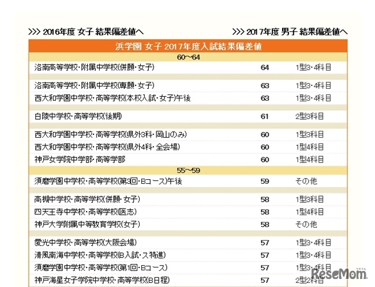
Task: Click 1型3・4科目 in the 清風南海 row
Action: coord(313,255)
